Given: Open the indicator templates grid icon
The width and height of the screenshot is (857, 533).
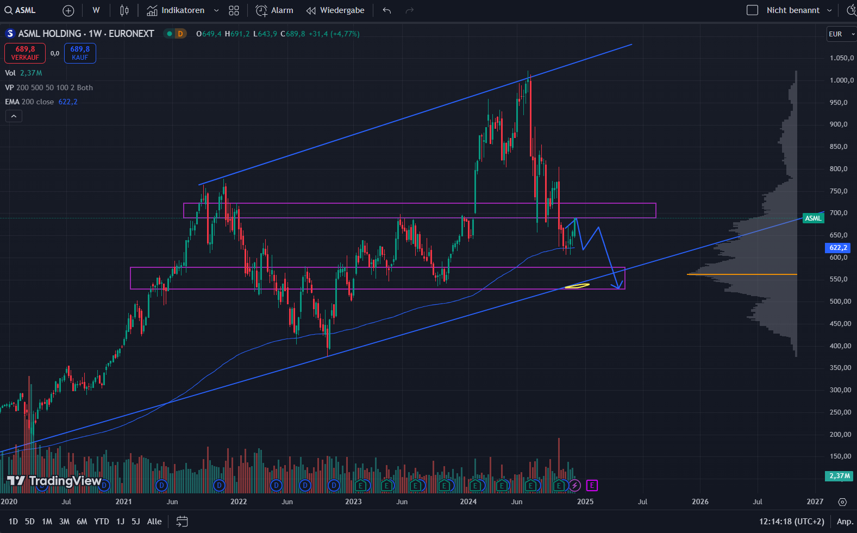Looking at the screenshot, I should (x=234, y=10).
